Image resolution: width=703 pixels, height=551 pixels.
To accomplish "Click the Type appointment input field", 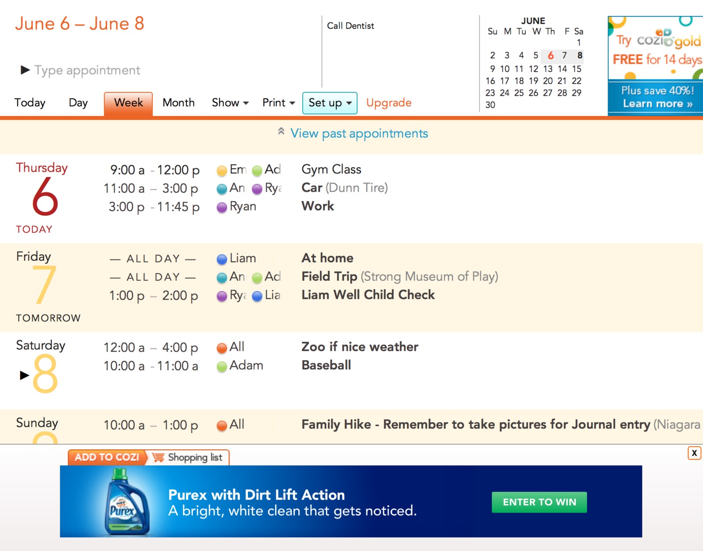I will point(87,70).
